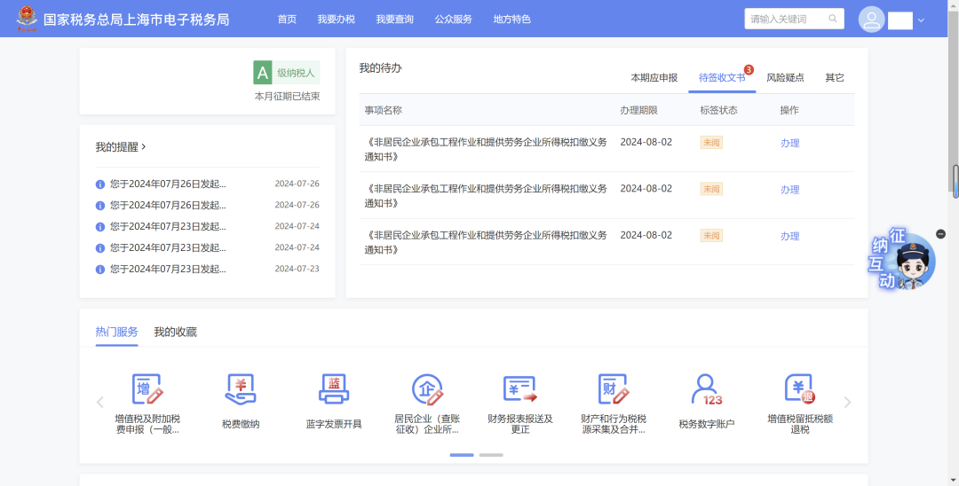959x486 pixels.
Task: Open 增值税及附加税费申报 service icon
Action: click(147, 390)
